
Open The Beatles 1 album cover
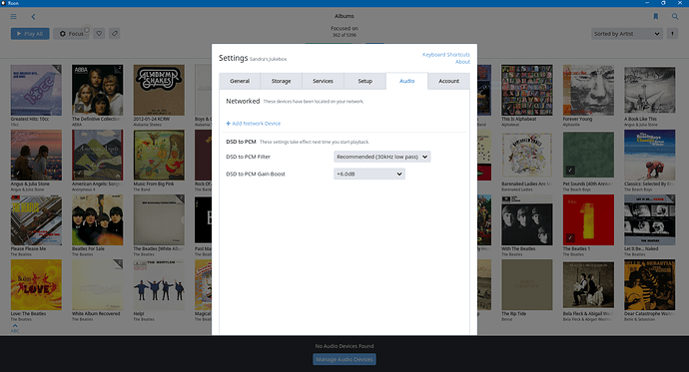coord(588,220)
